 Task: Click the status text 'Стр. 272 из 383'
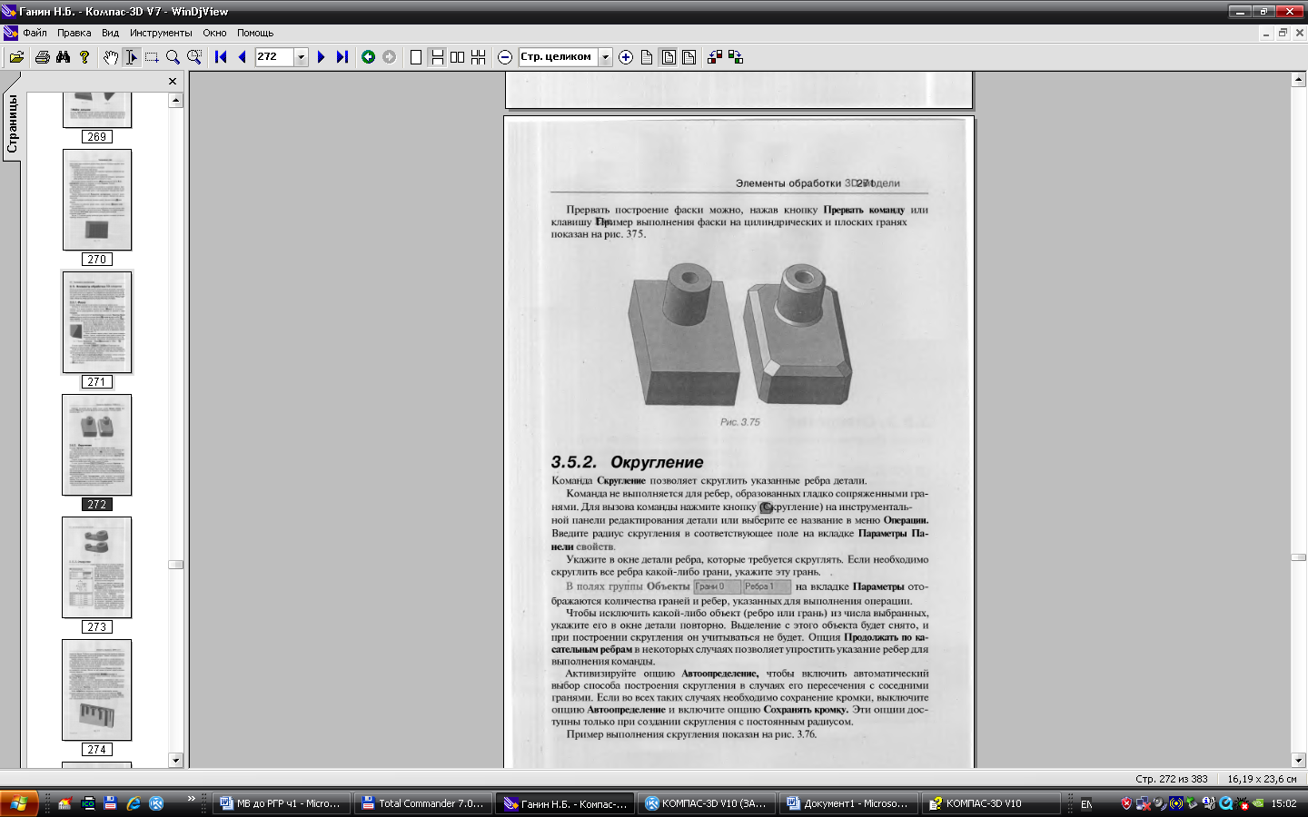tap(1172, 779)
